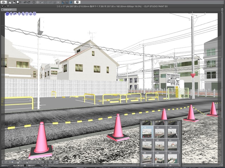Click the first blue camera-rotate manipulator icon
Screen dimensions: 225x168
pyautogui.click(x=7, y=14)
